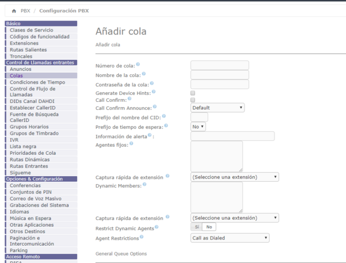
Task: Click help icon beside Restrict Dynamic Agents
Action: tap(156, 227)
